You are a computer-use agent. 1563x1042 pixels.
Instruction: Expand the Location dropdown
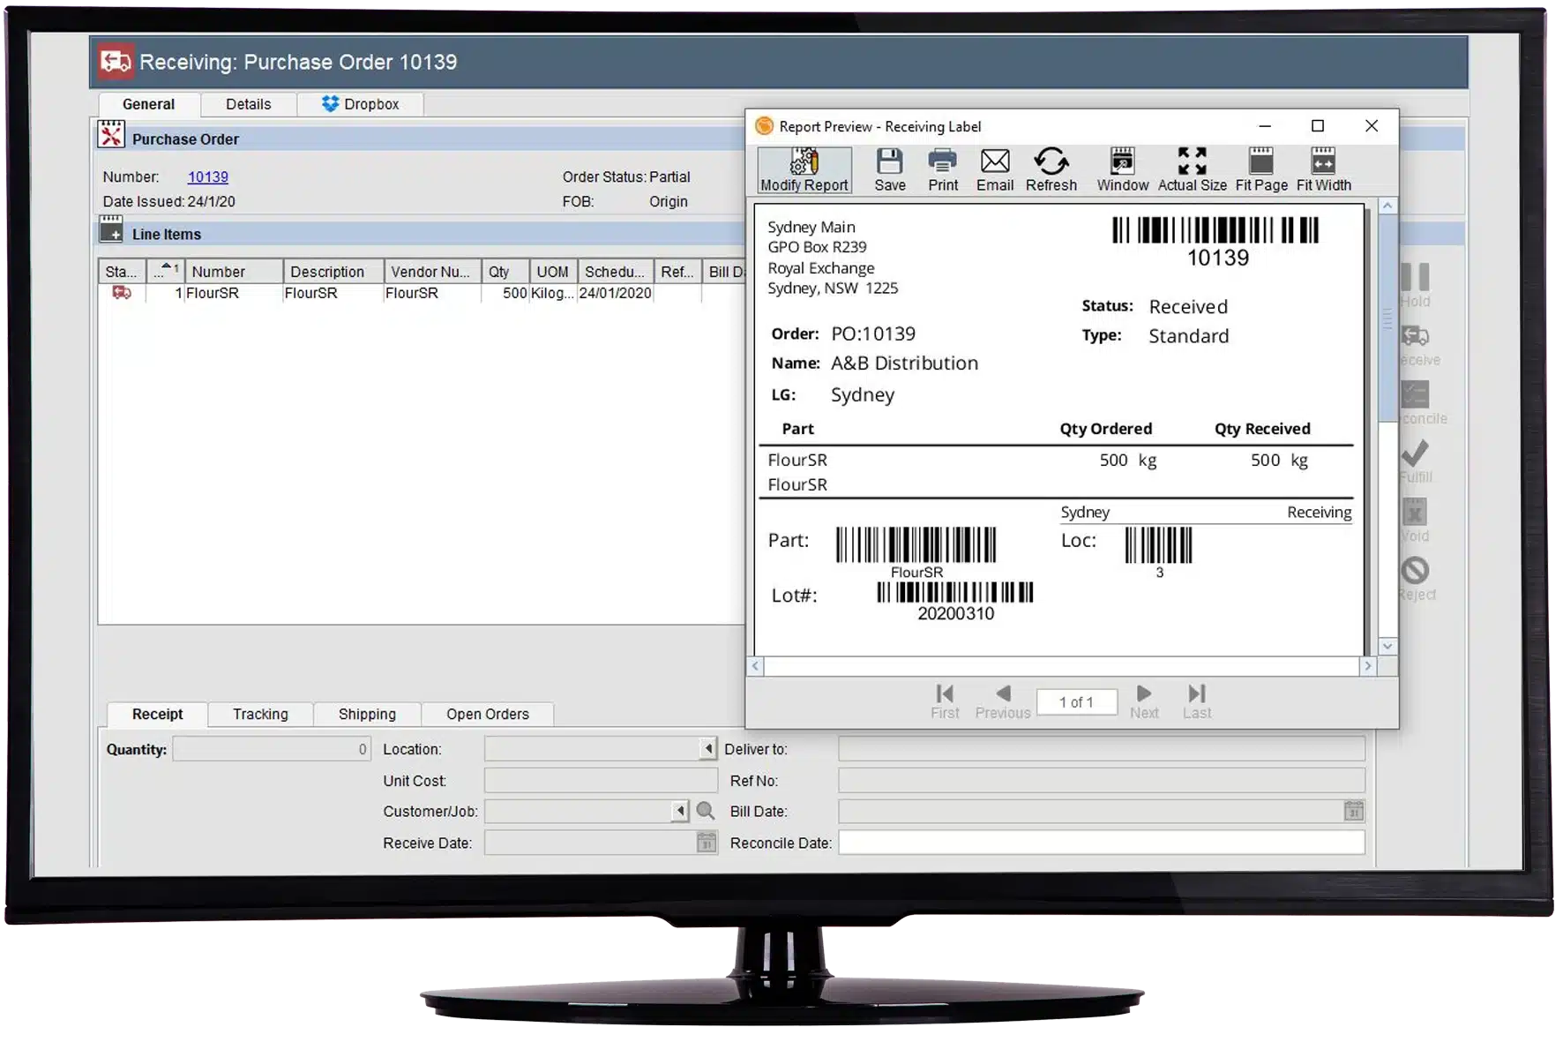708,749
